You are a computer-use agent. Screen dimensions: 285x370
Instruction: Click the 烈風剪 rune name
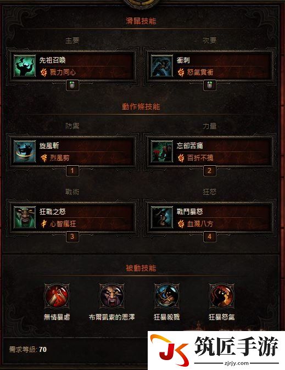[59, 158]
